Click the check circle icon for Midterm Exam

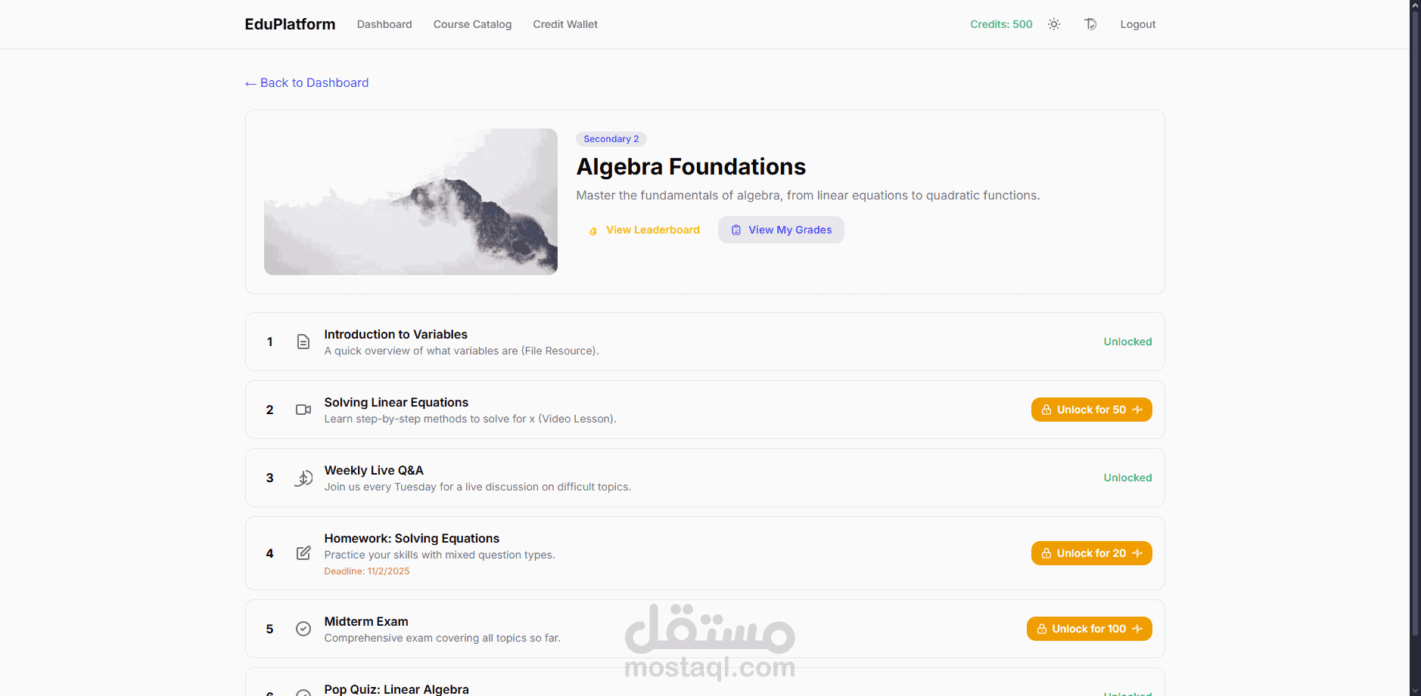[303, 629]
